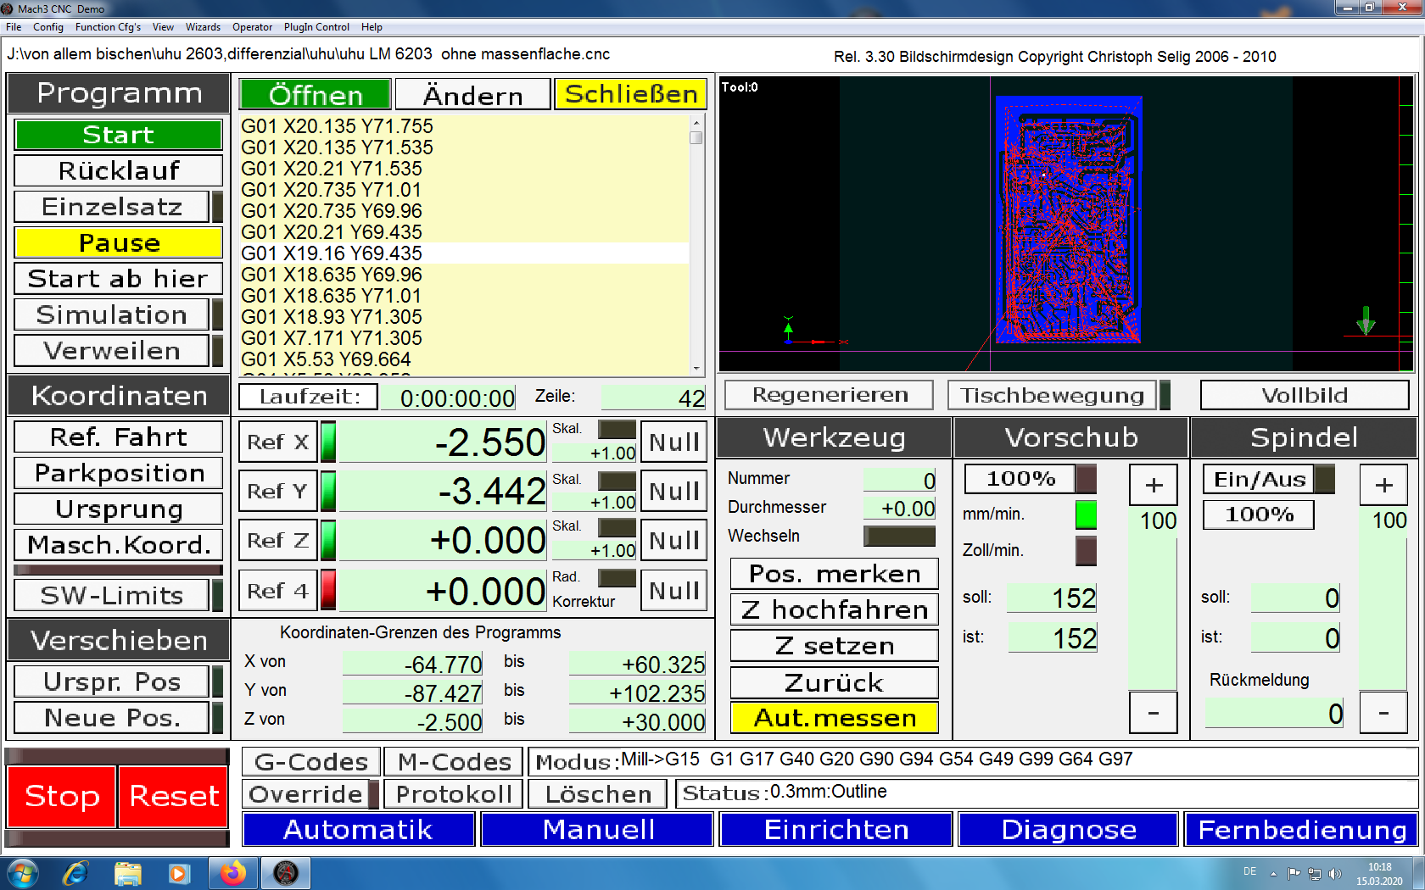Click the X axis coordinate DRO field

[x=443, y=442]
